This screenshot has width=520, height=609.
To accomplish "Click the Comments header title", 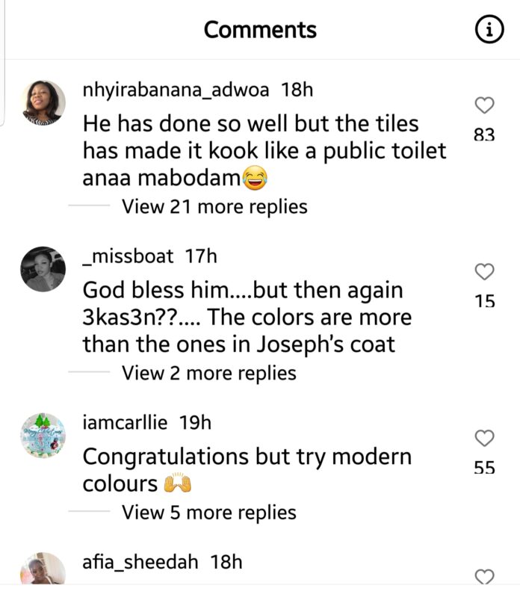I will click(x=260, y=30).
